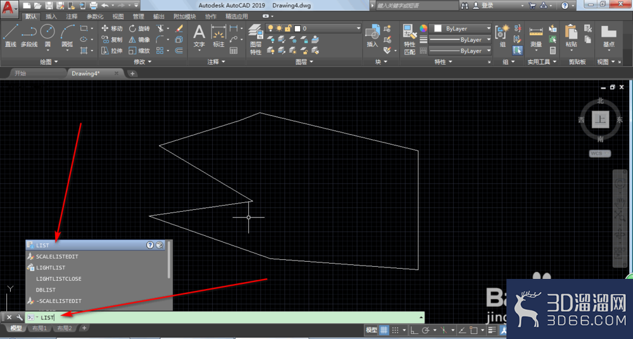
Task: Open the Output (输出) ribbon tab
Action: (159, 16)
